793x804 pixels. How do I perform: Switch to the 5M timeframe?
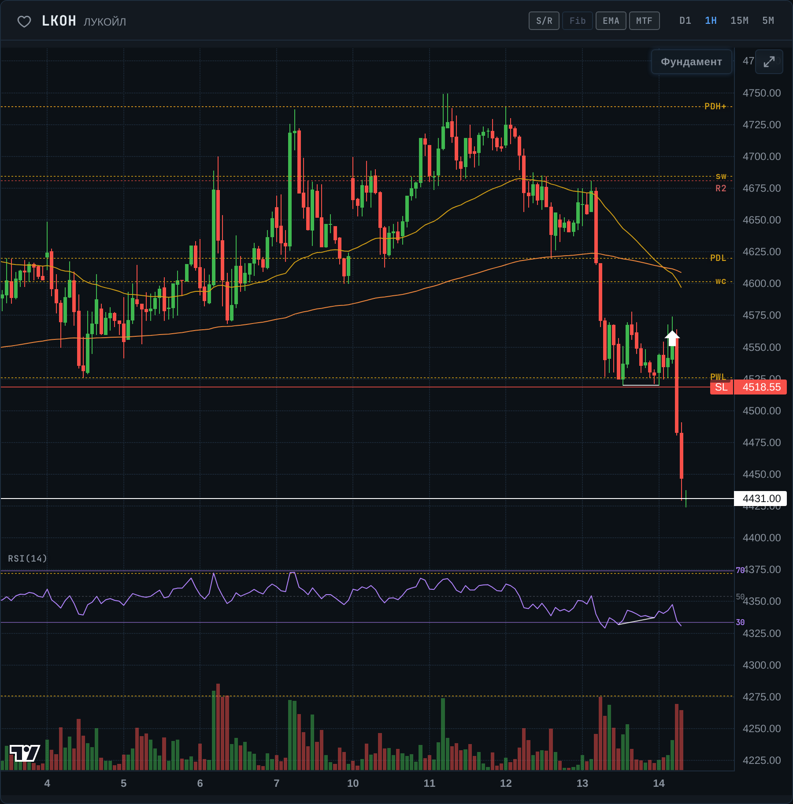tap(768, 21)
